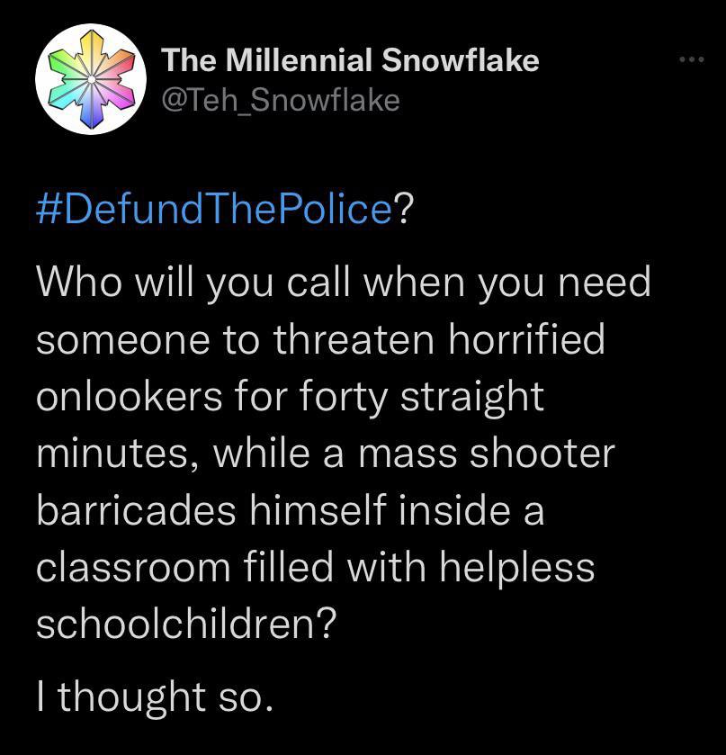Viewport: 726px width, 755px height.
Task: Click the word "classroom" in the tweet
Action: pos(132,568)
